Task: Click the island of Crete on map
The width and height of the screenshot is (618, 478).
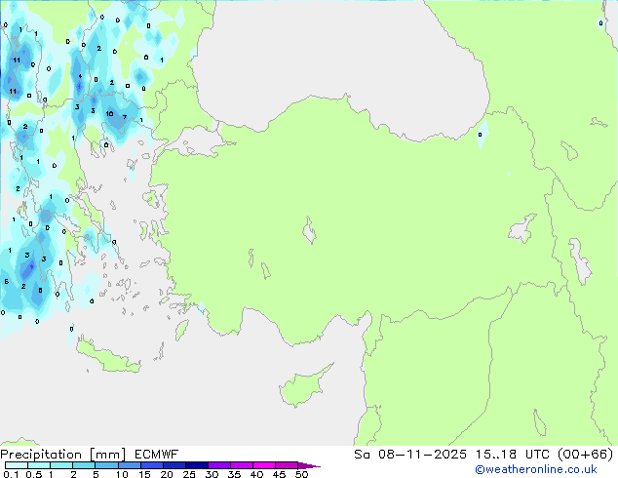Action: point(108,357)
